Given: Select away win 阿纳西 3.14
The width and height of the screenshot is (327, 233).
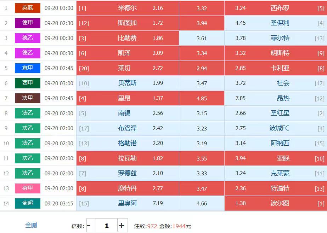Looking at the screenshot, I should point(276,143).
